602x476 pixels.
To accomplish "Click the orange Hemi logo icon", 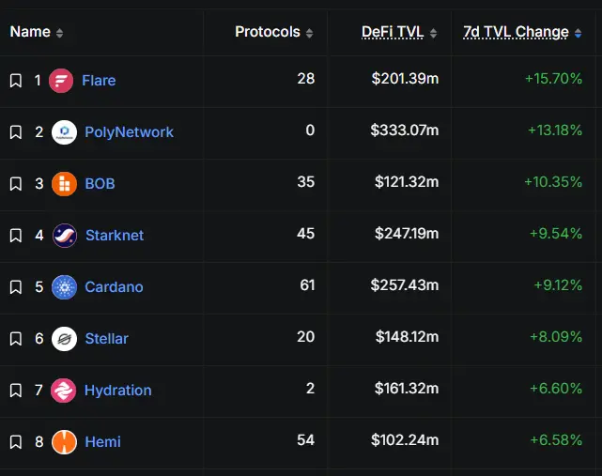I will [x=64, y=442].
